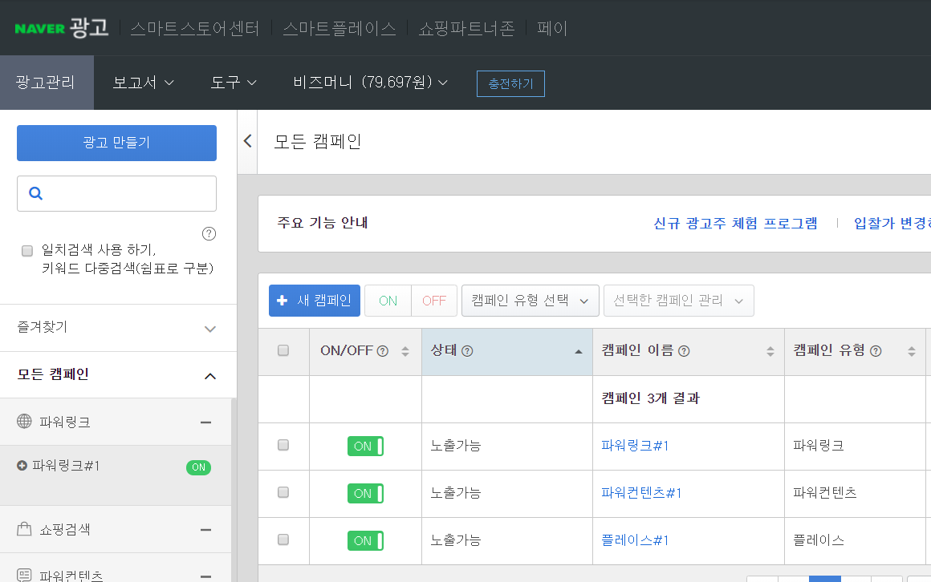Select 파워링크#1 sidebar tree item
931x582 pixels.
click(66, 466)
